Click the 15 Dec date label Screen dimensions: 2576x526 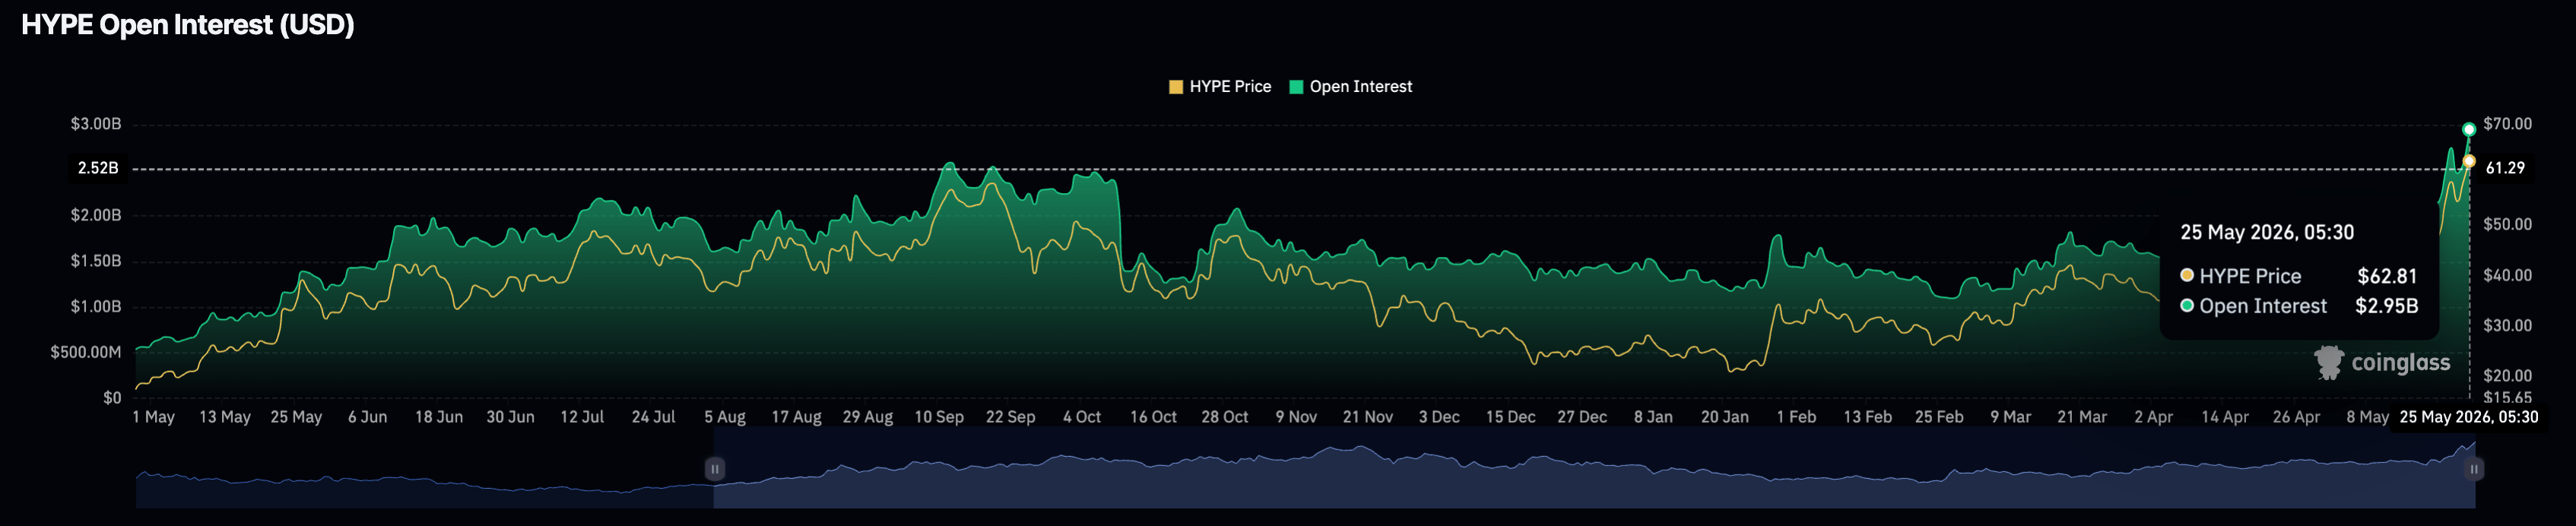1510,417
